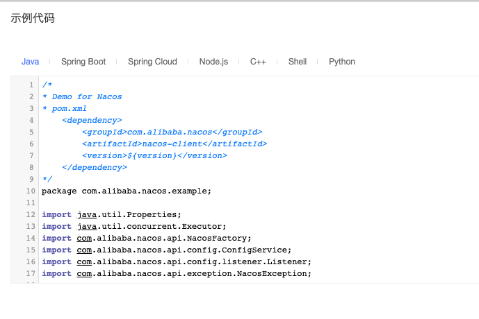The image size is (479, 319).
Task: Click the NacosException import line
Action: tap(176, 273)
